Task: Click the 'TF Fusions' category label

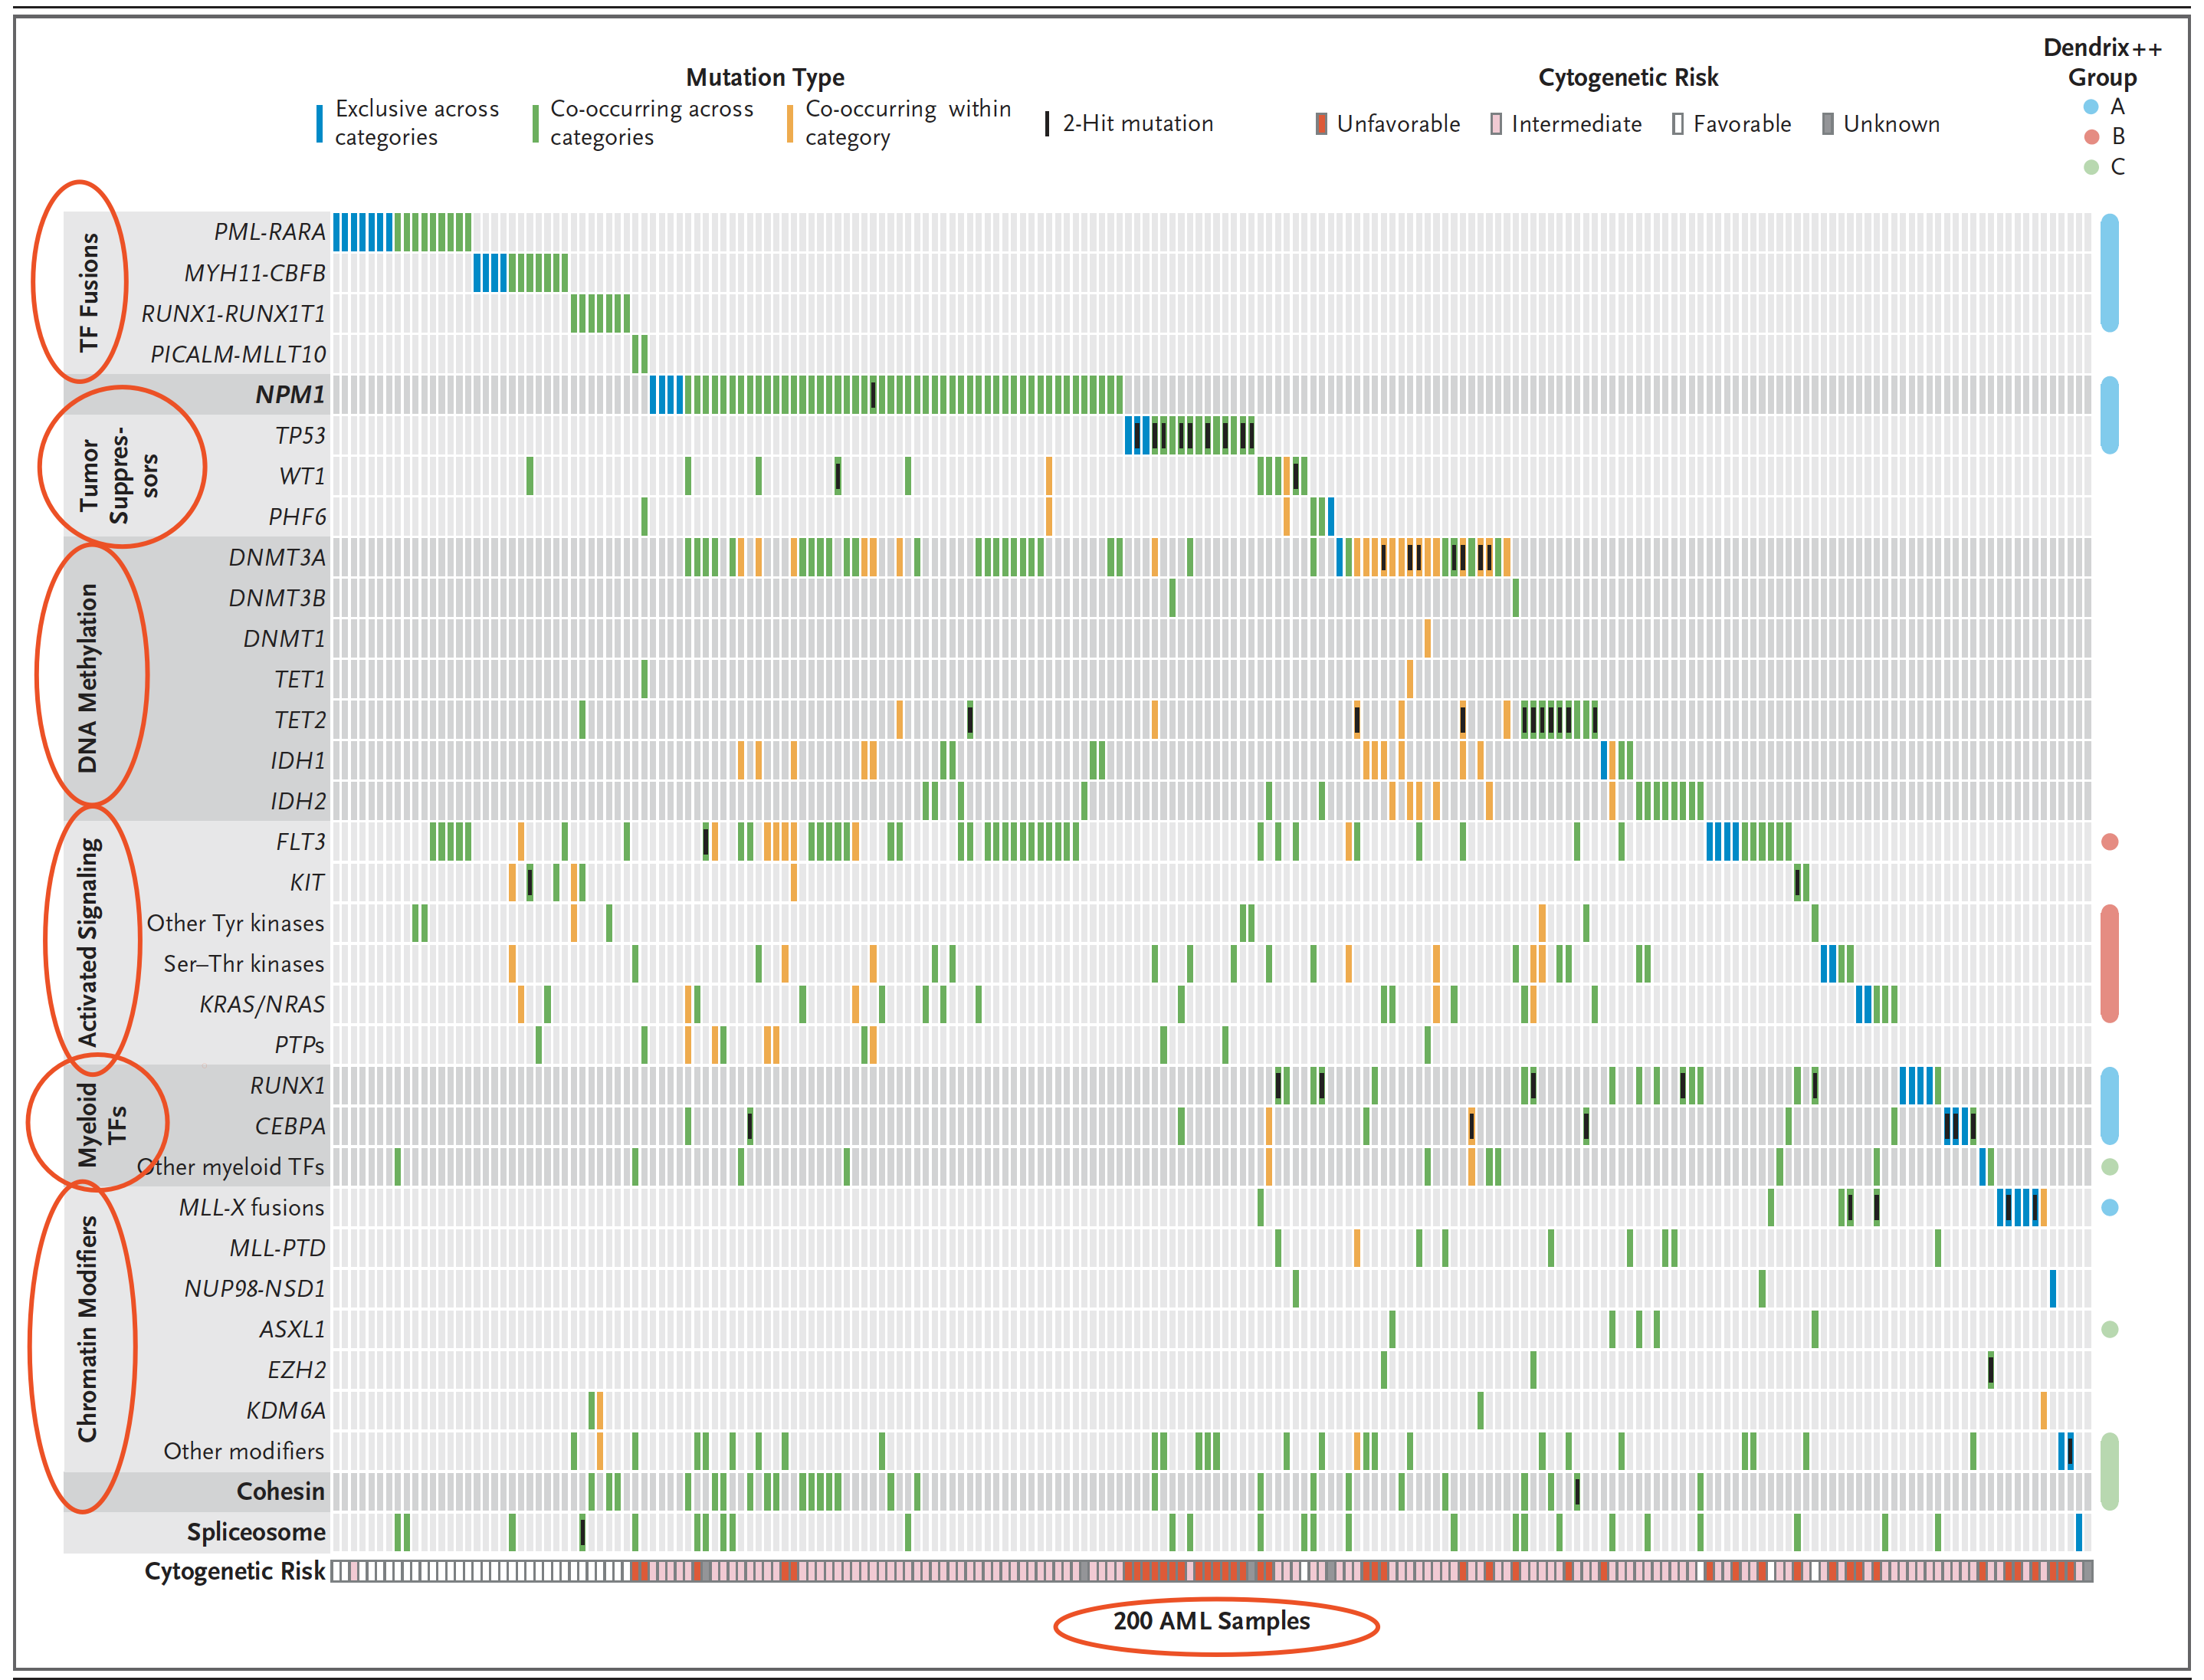Action: [89, 292]
